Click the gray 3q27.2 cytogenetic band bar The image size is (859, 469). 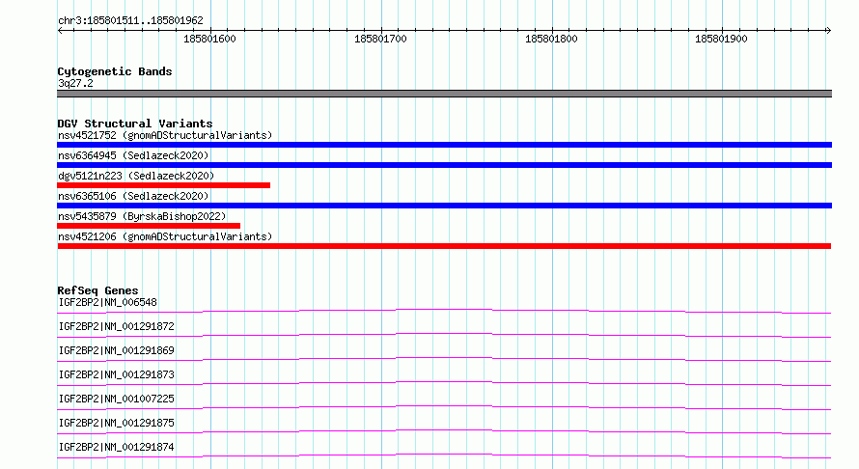click(444, 94)
